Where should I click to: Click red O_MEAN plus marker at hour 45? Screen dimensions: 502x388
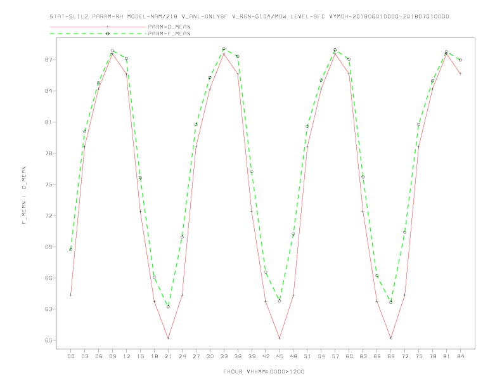click(280, 338)
